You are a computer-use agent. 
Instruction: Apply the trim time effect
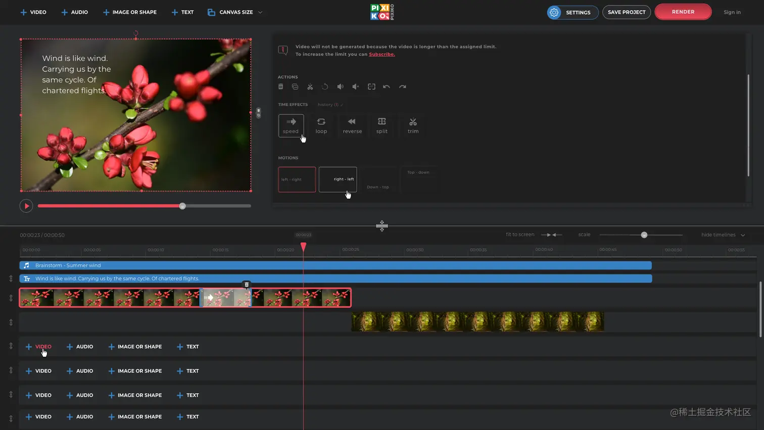(413, 125)
